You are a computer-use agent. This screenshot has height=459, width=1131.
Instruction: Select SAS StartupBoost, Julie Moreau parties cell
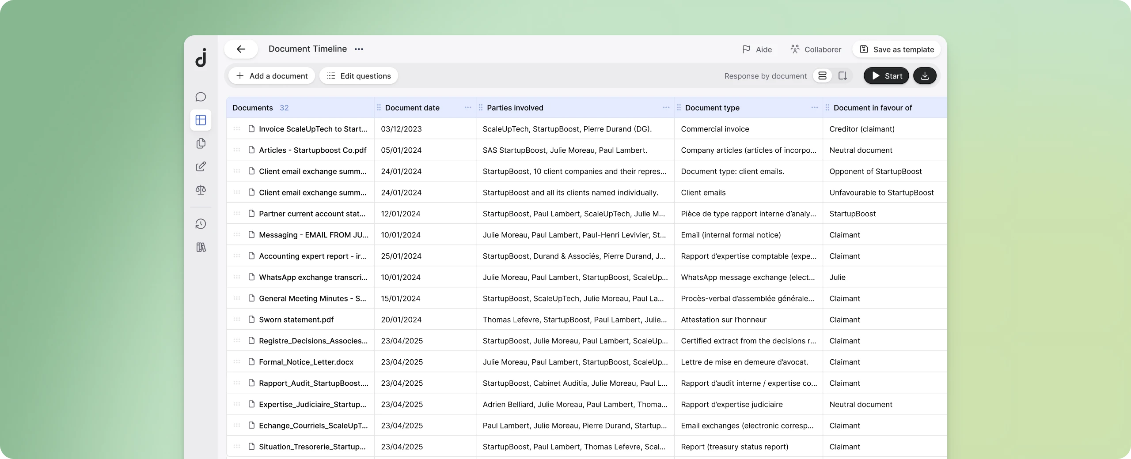[x=575, y=150]
